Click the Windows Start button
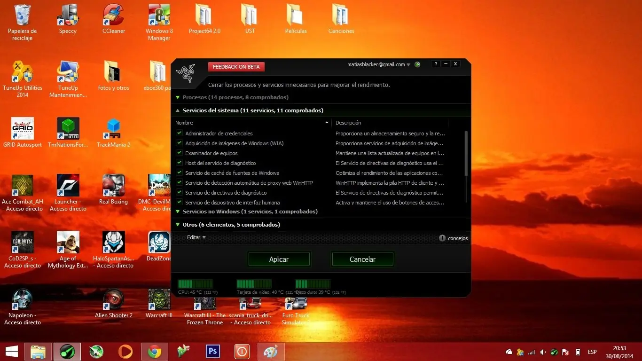The image size is (642, 361). click(x=11, y=352)
